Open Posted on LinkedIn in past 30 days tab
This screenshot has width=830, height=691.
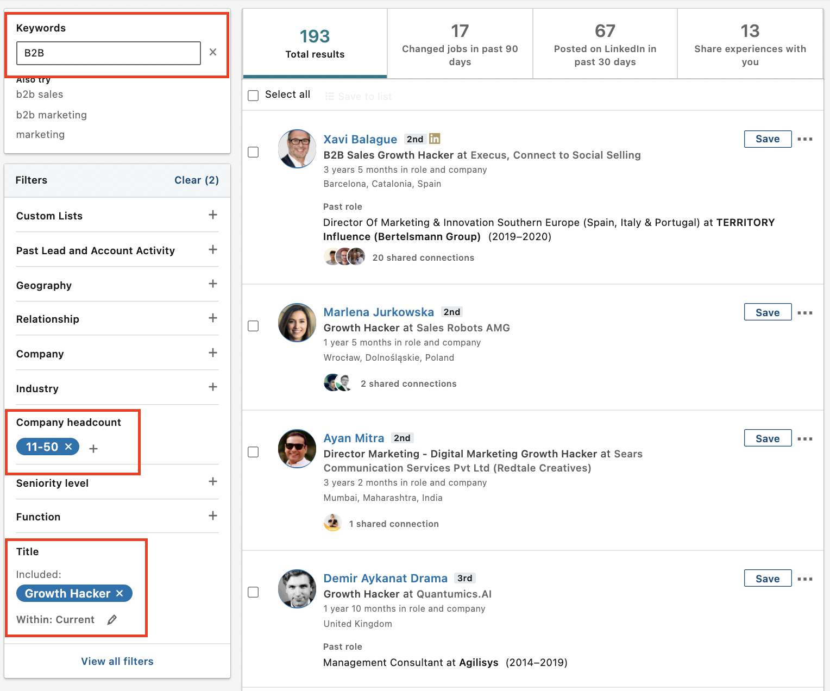[x=605, y=43]
